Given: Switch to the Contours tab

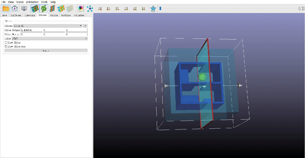Looking at the screenshot, I should pos(30,15).
